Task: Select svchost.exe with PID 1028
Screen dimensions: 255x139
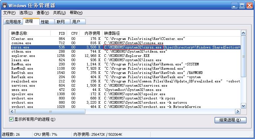Action: tap(125, 107)
